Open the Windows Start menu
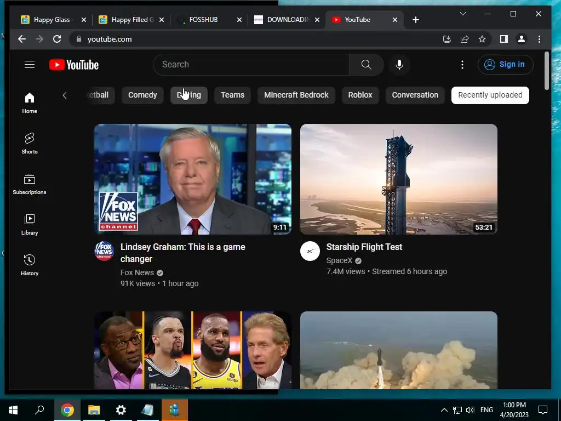This screenshot has width=561, height=421. click(13, 410)
